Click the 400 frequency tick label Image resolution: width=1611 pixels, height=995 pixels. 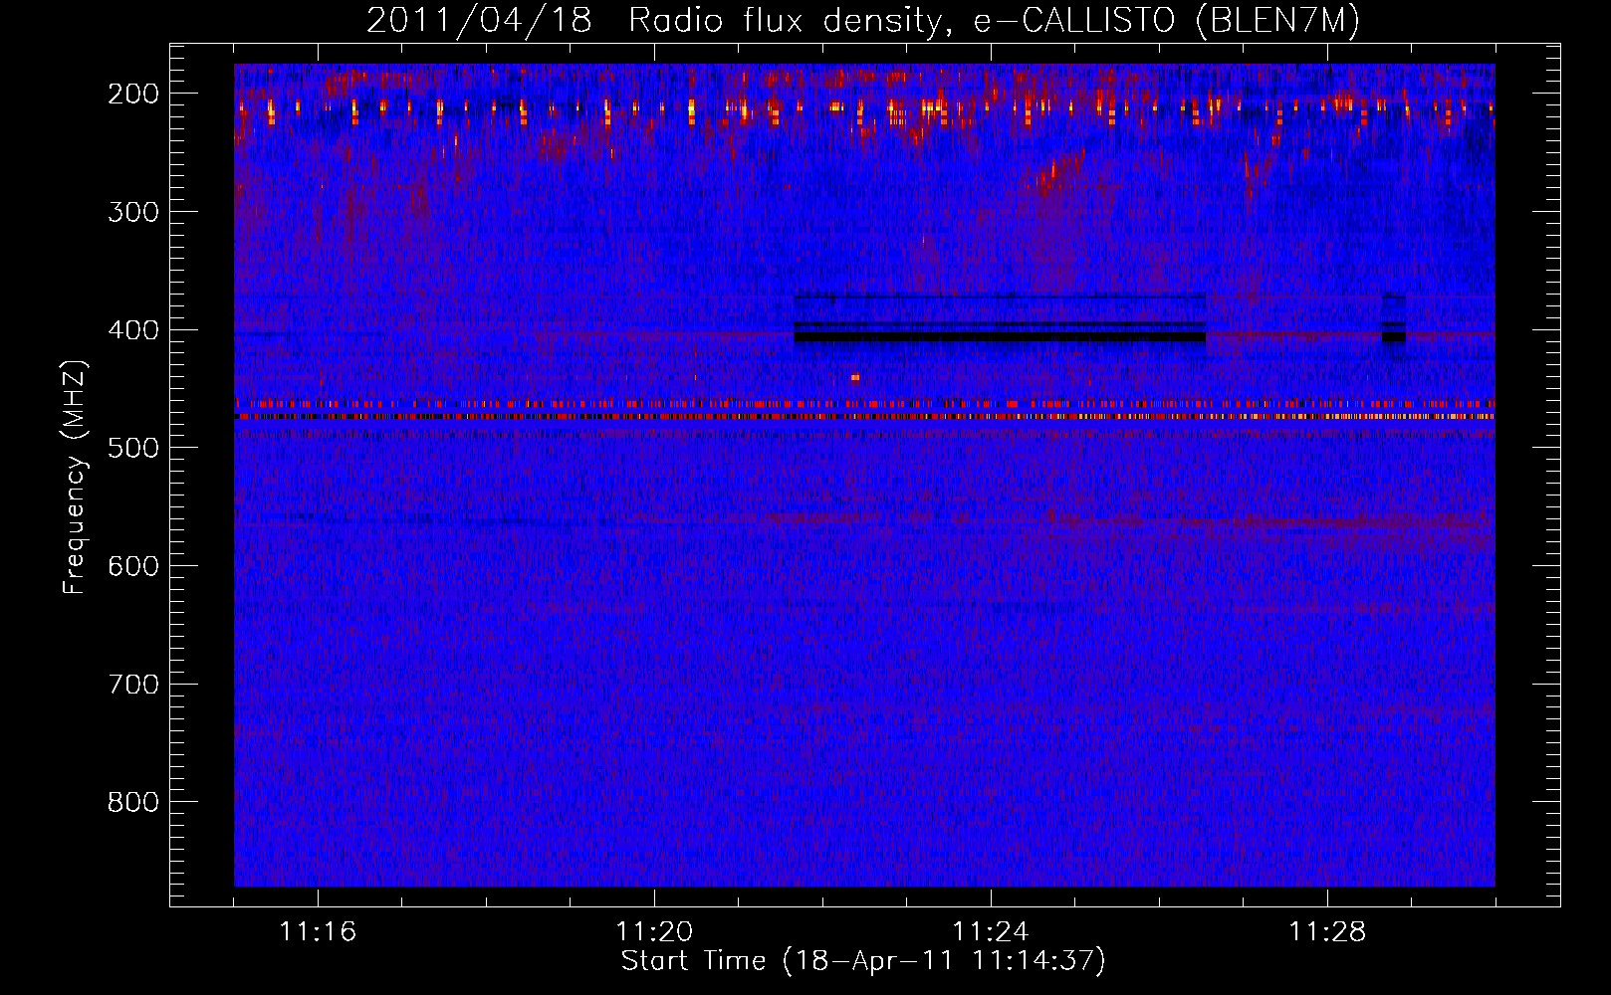pyautogui.click(x=132, y=329)
